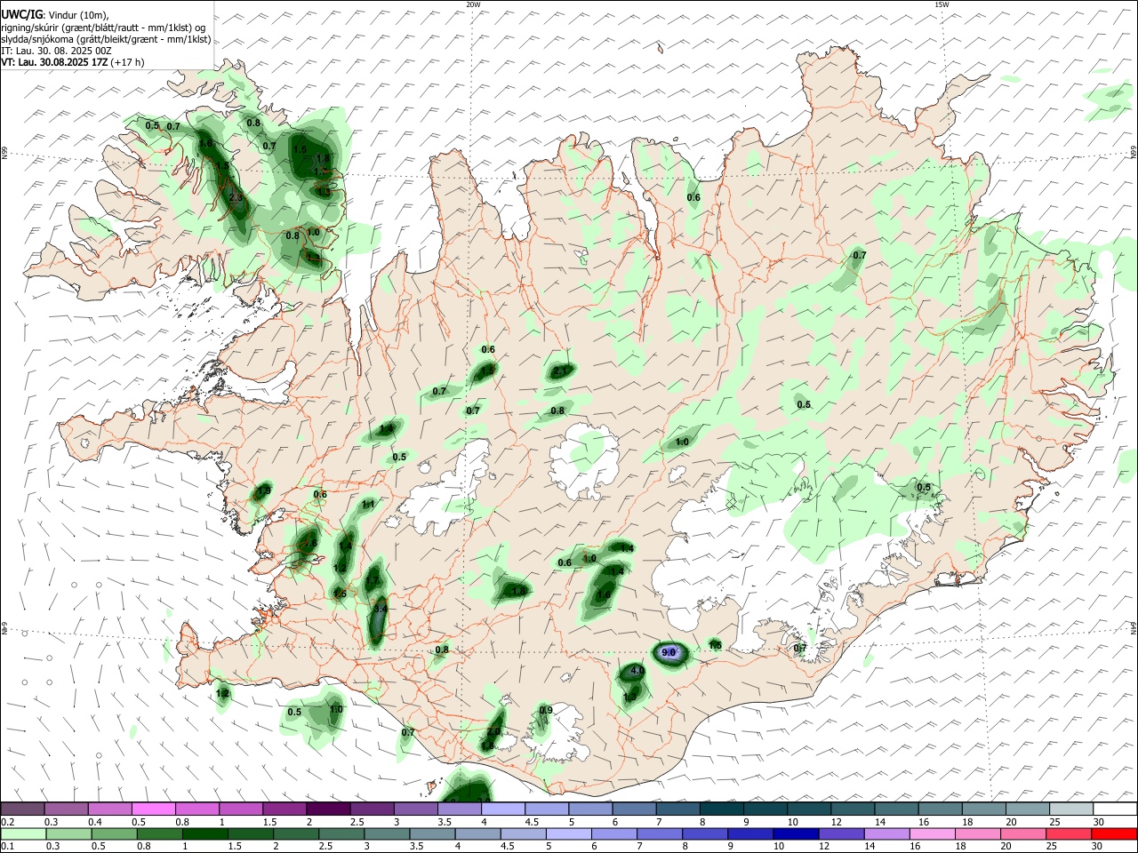Click the 'slydda/snjókoma' legend description line
1138x853 pixels.
106,39
